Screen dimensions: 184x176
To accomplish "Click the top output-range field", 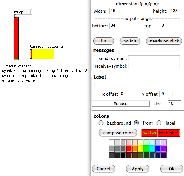I will [172, 26].
